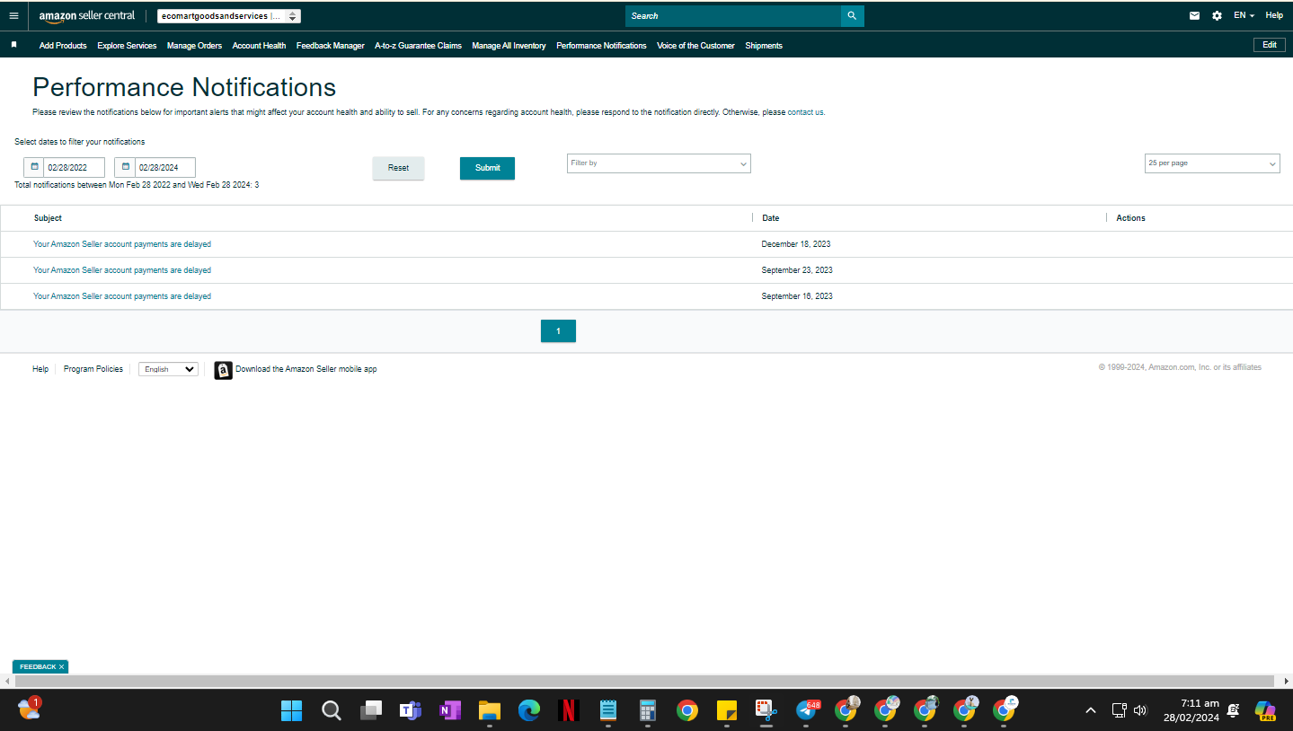Click the Date column header

click(x=770, y=218)
